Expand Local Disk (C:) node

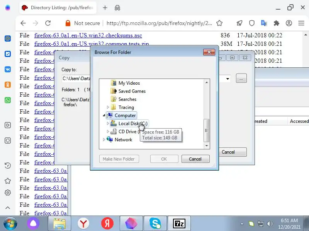[108, 123]
